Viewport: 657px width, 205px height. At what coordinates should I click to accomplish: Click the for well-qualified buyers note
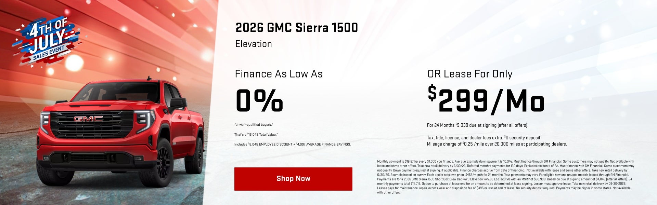pyautogui.click(x=254, y=125)
